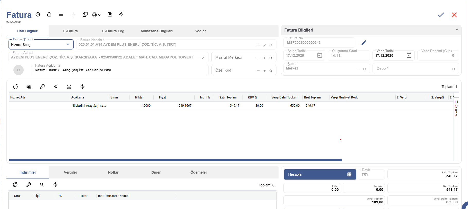Viewport: 468px width, 209px height.
Task: Add a new invoice with plus icon
Action: [x=74, y=15]
